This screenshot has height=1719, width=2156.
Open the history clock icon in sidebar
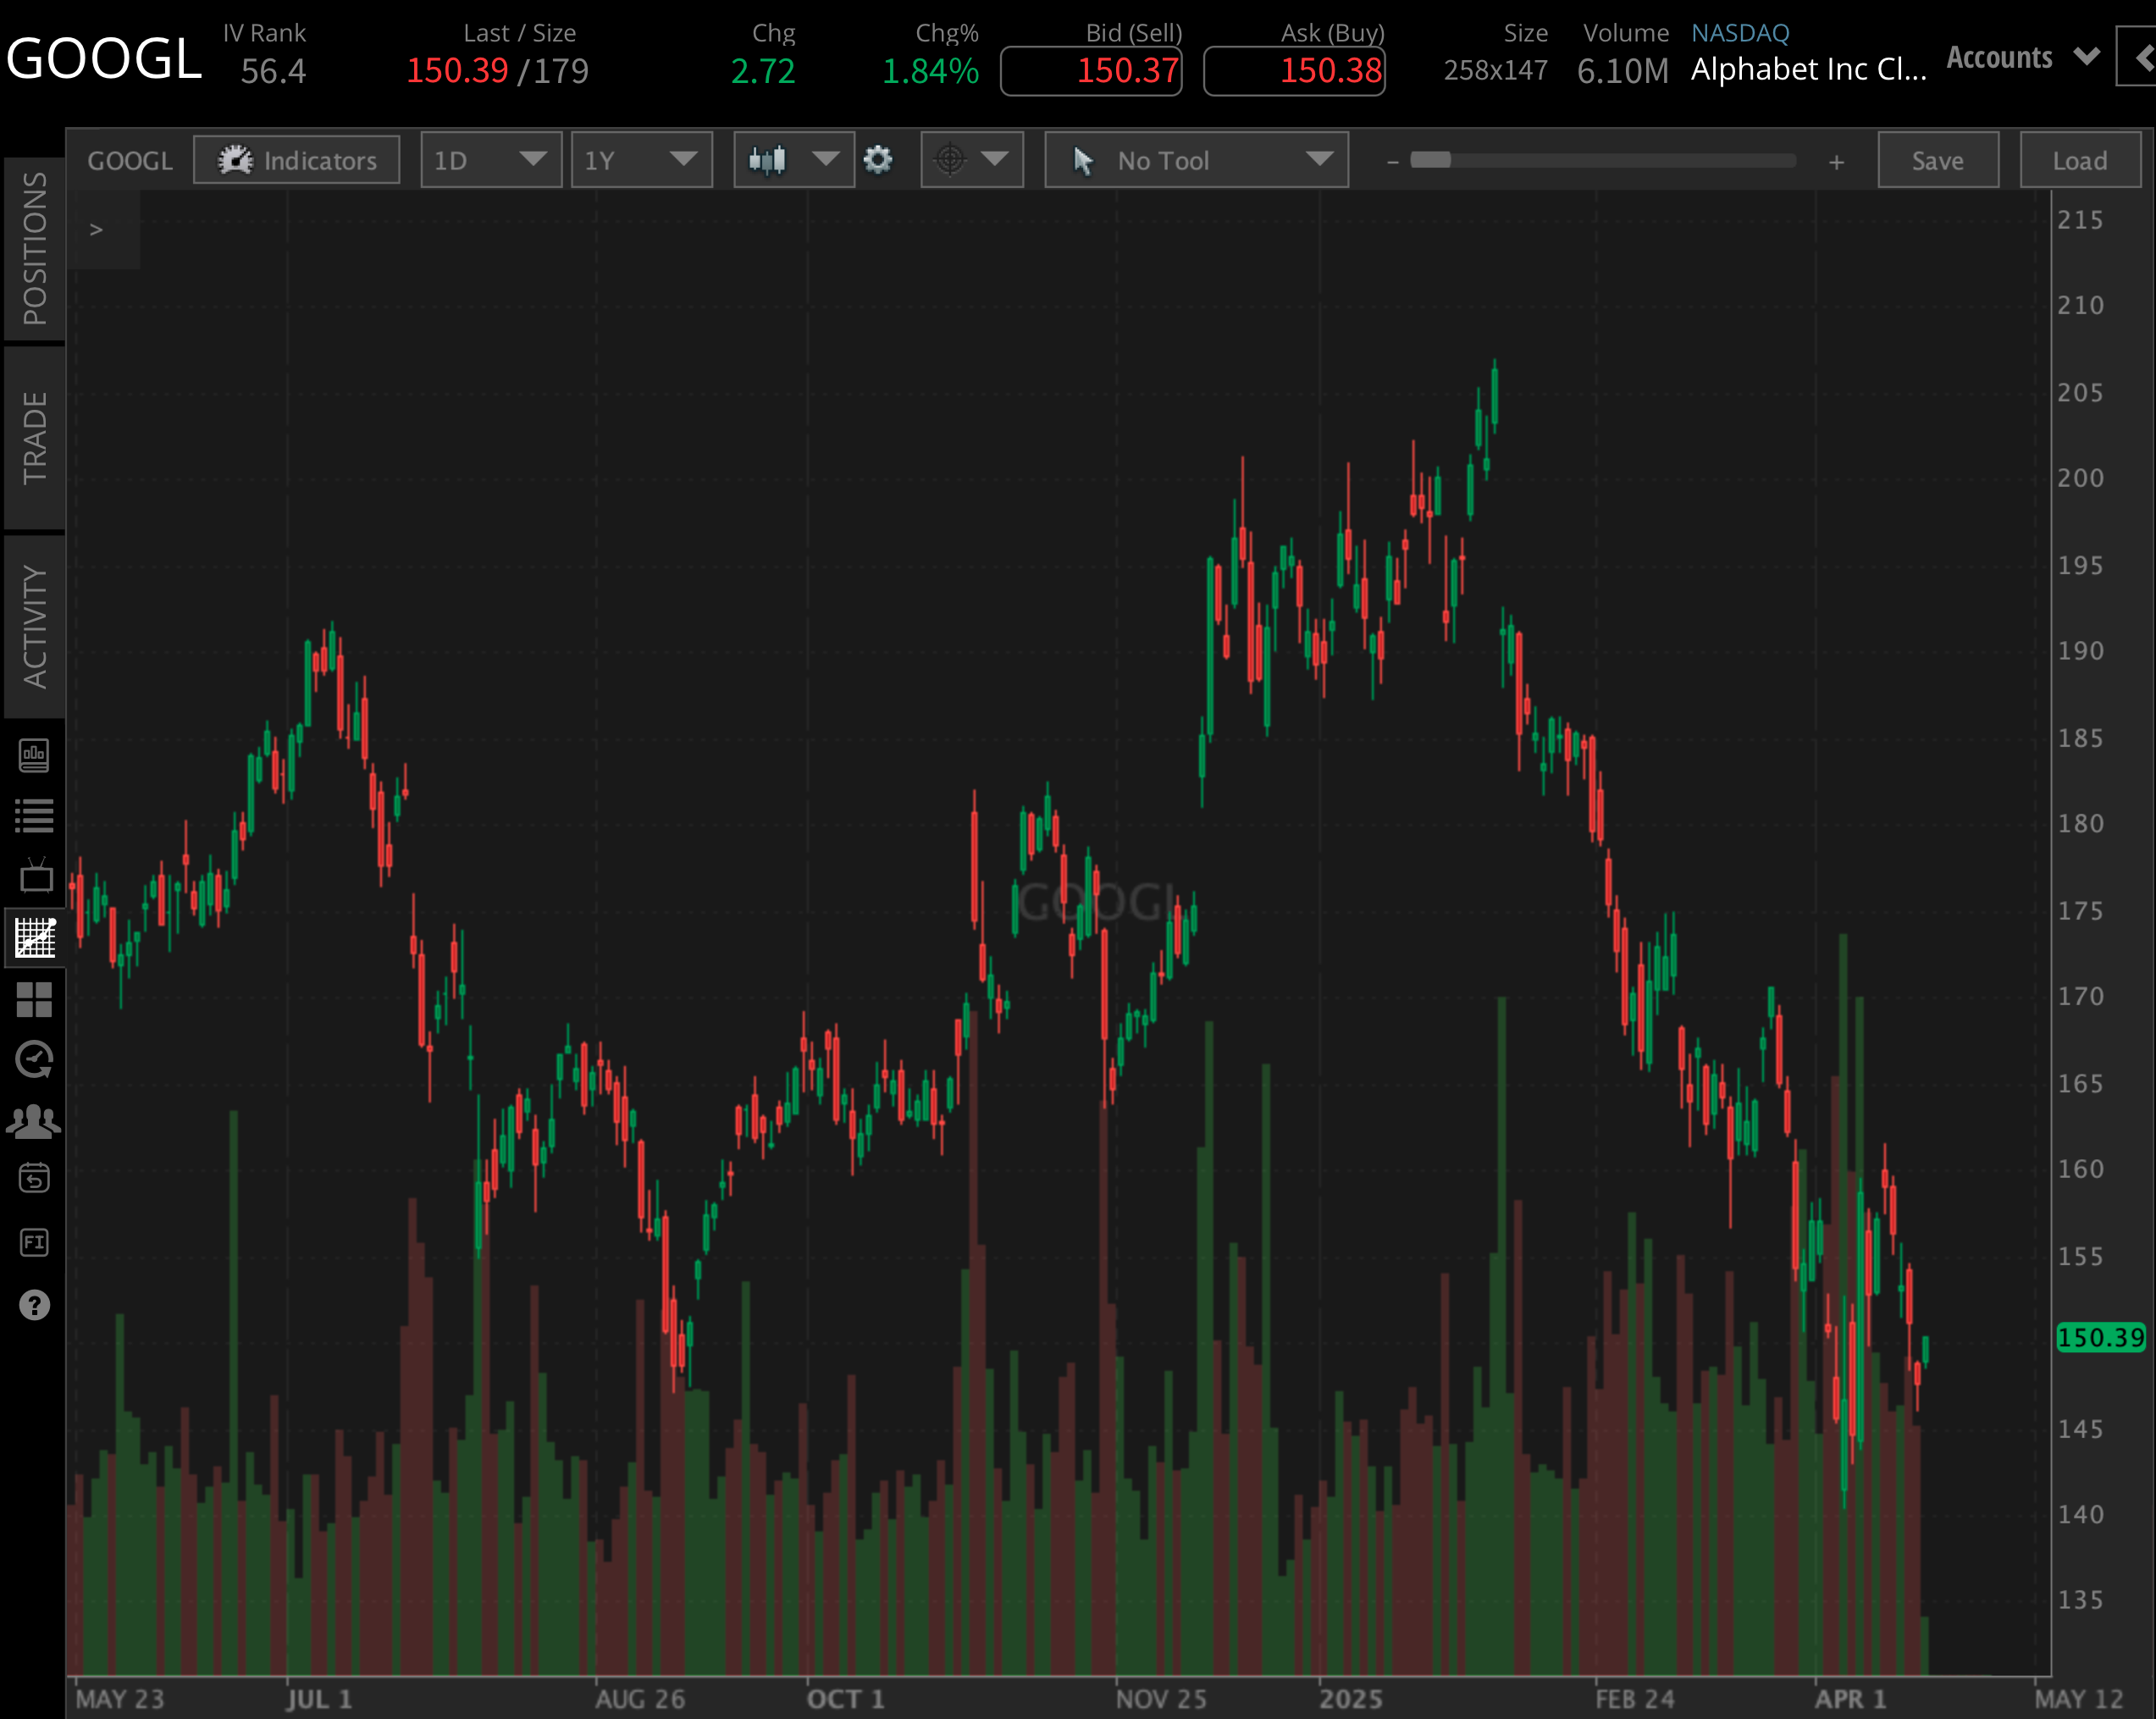(x=35, y=1060)
